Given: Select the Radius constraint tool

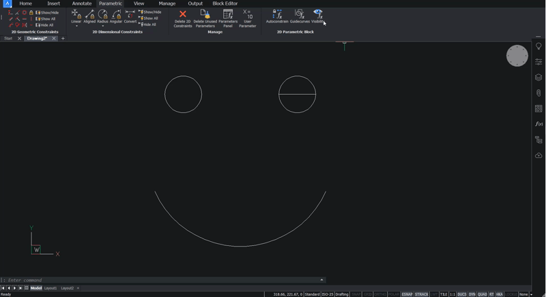Looking at the screenshot, I should coord(103,14).
